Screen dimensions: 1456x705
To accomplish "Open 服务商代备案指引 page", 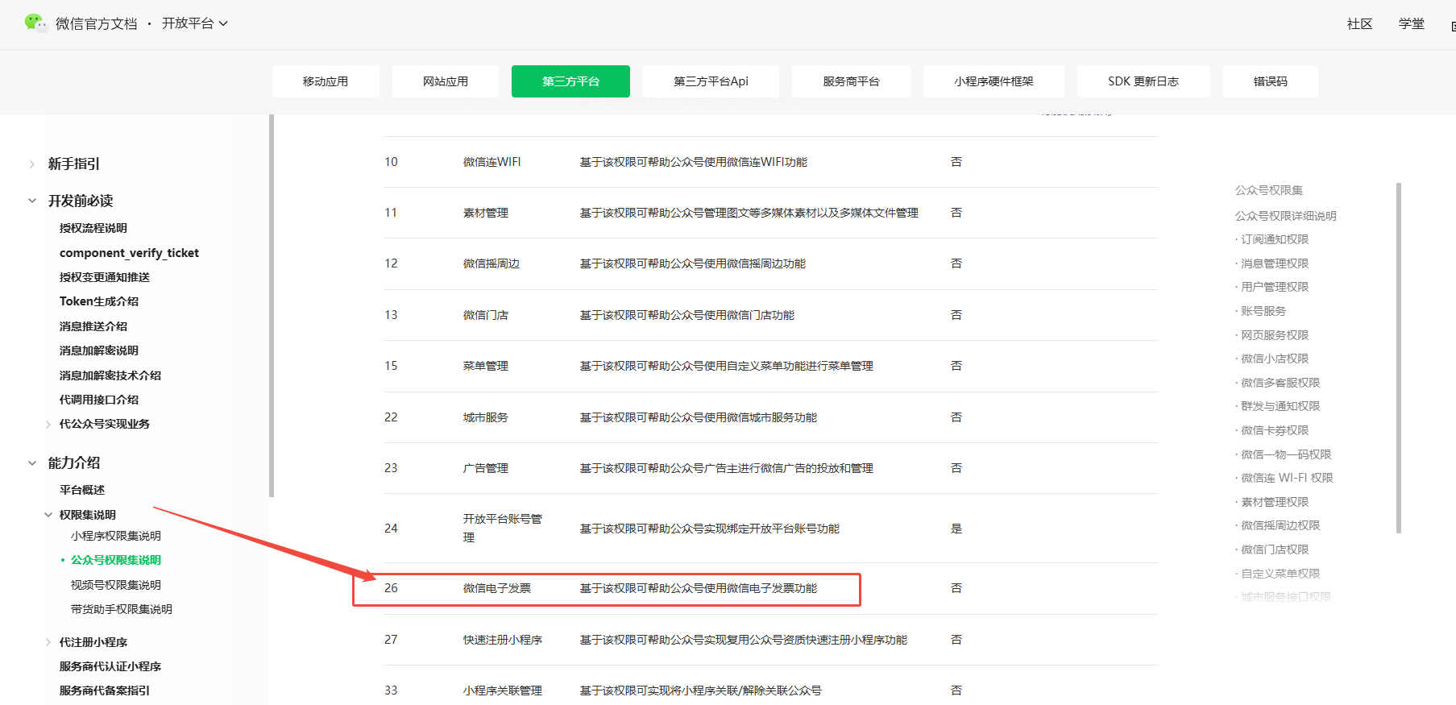I will pos(105,690).
